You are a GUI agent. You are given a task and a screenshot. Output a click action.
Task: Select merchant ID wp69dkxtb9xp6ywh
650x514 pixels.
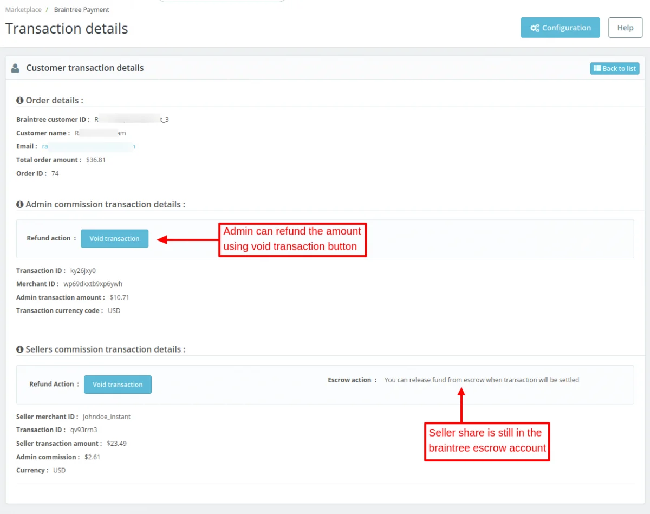coord(93,284)
